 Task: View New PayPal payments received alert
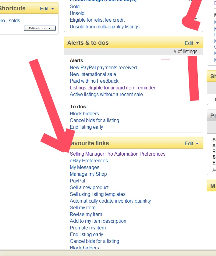click(x=103, y=67)
